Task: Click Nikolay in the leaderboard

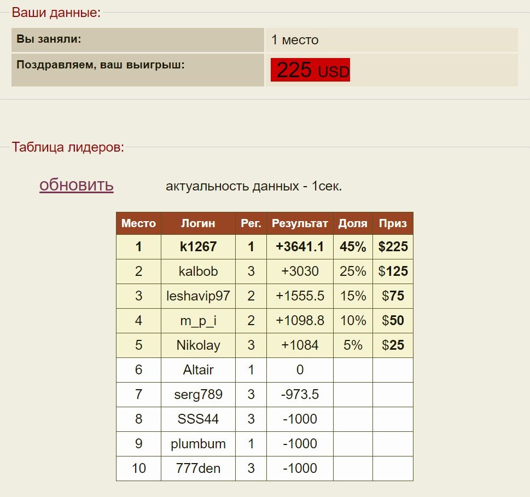Action: coord(198,345)
